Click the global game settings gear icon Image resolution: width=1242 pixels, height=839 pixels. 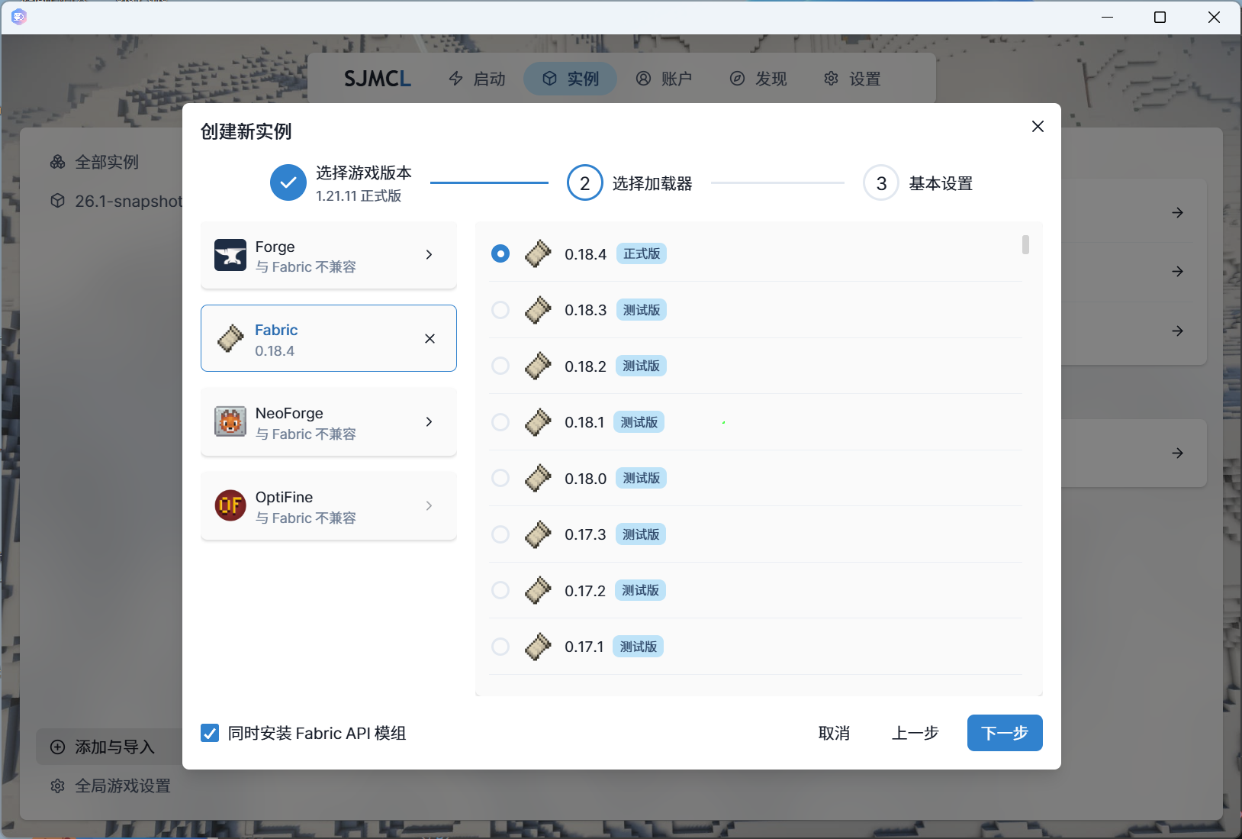57,786
